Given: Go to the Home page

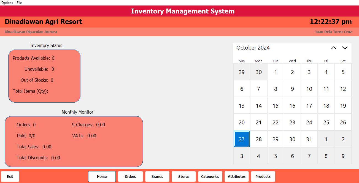Looking at the screenshot, I should point(102,176).
